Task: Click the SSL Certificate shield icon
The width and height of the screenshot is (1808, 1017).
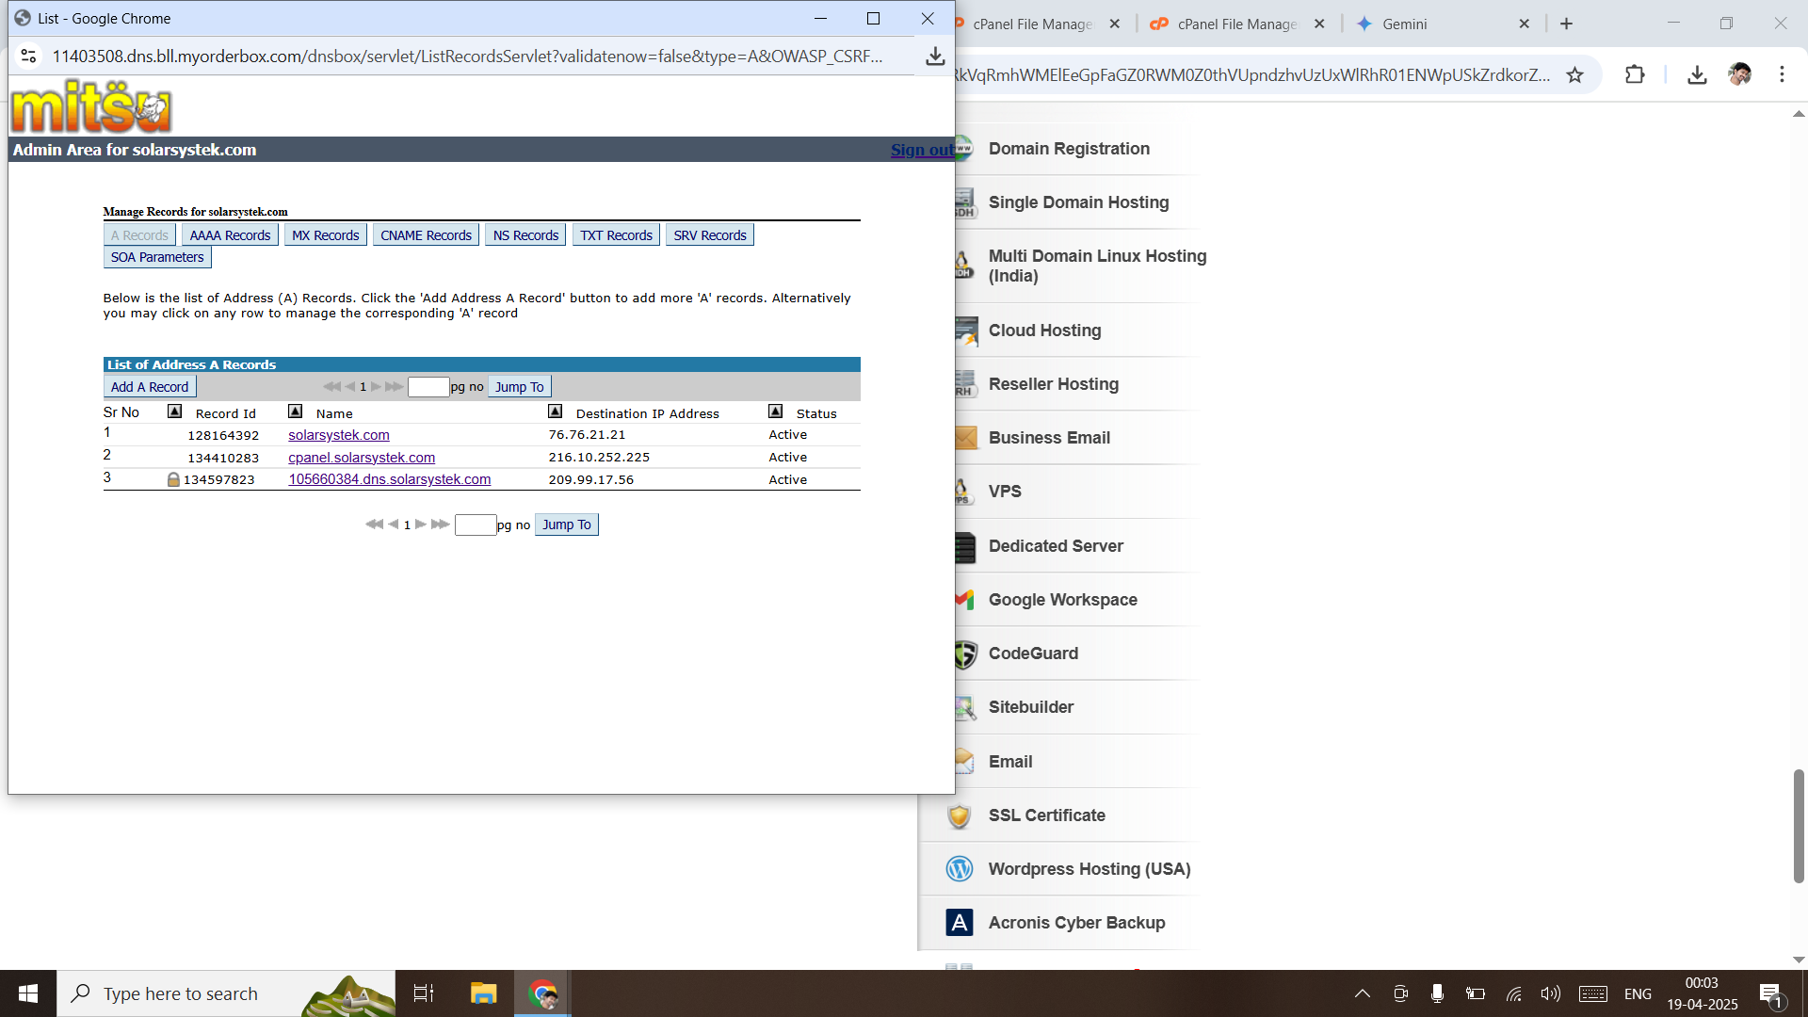Action: coord(959,815)
